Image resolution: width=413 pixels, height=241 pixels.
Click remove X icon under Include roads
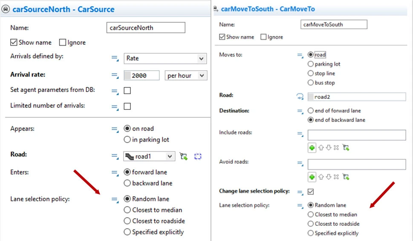click(336, 148)
